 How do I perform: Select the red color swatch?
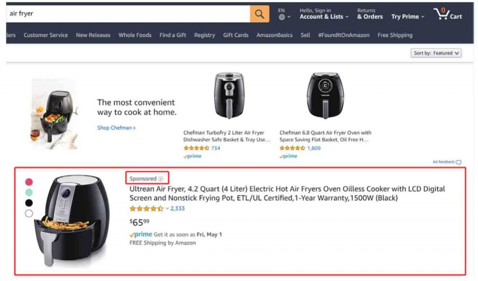click(29, 182)
